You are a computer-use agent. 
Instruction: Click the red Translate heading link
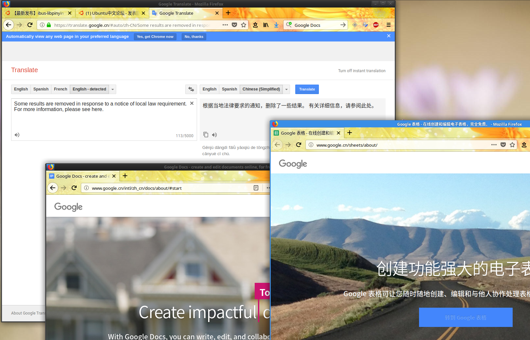[25, 70]
